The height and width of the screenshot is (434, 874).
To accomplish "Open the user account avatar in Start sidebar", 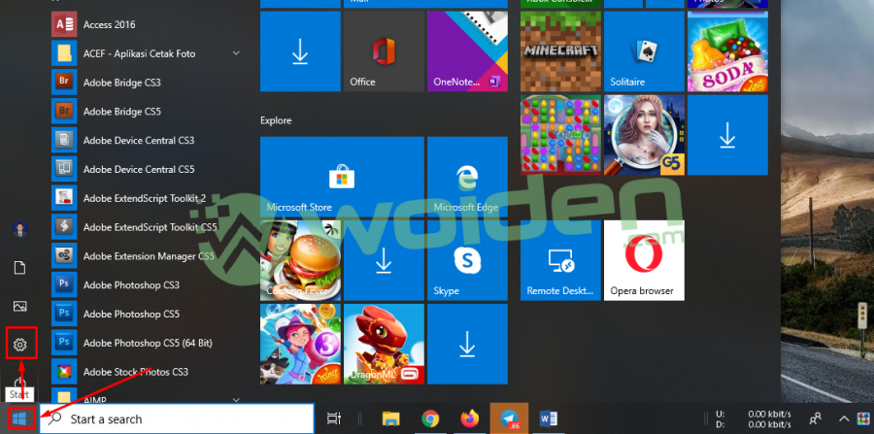I will [20, 229].
